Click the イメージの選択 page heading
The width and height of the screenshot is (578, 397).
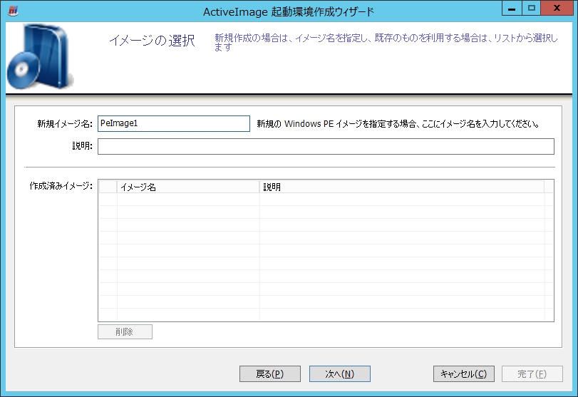(152, 41)
